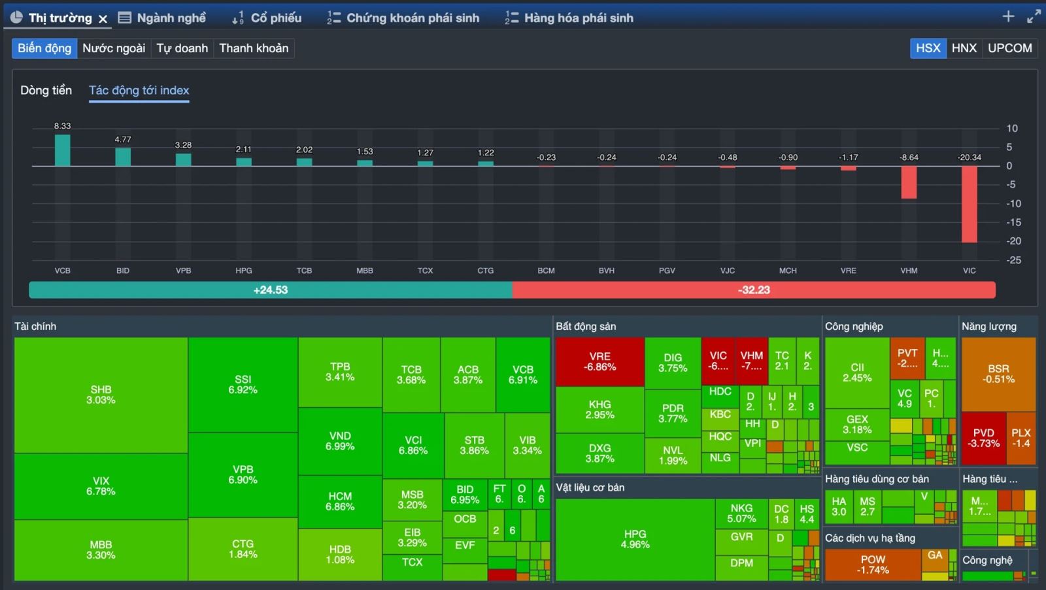Switch to Tự doanh view
Image resolution: width=1046 pixels, height=590 pixels.
point(182,48)
